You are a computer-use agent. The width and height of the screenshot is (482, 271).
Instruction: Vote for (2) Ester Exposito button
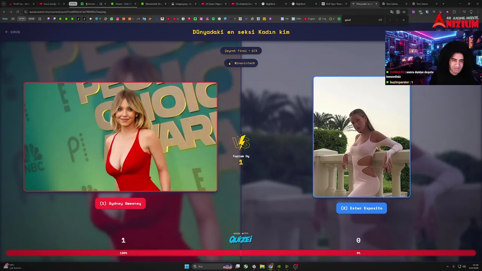361,208
